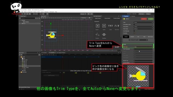173x97 pixels.
Task: Open the Developer menu
Action: (52, 12)
